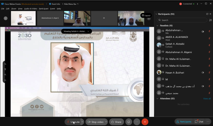
Task: Collapse the Attendees (83) section
Action: [x=158, y=99]
